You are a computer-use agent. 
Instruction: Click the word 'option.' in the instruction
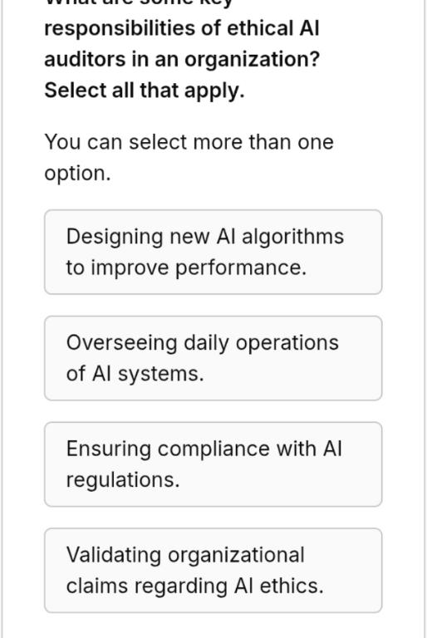point(77,174)
